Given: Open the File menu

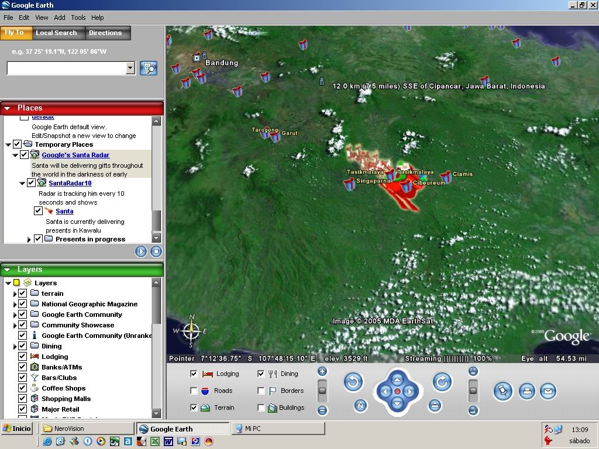Looking at the screenshot, I should [8, 18].
